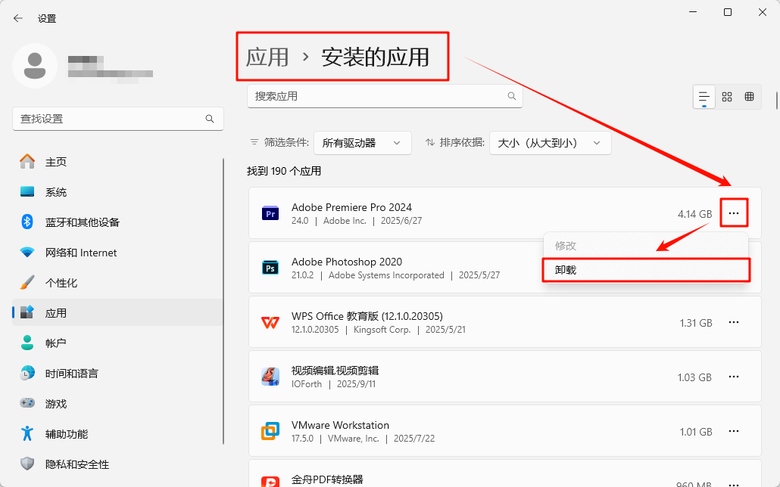Click the 4.14 GB size value
Screen dimensions: 780x487
(695, 214)
